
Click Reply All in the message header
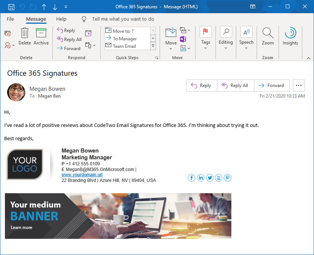click(236, 86)
